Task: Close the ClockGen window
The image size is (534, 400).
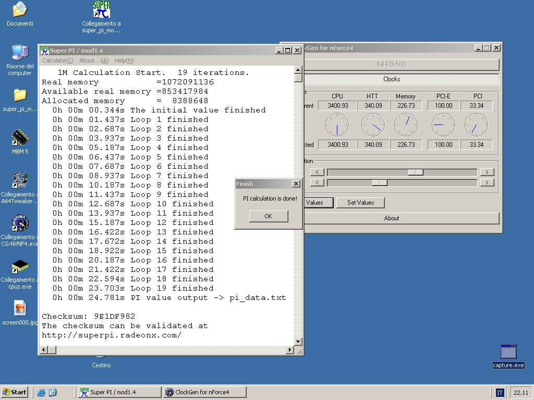Action: pyautogui.click(x=496, y=48)
